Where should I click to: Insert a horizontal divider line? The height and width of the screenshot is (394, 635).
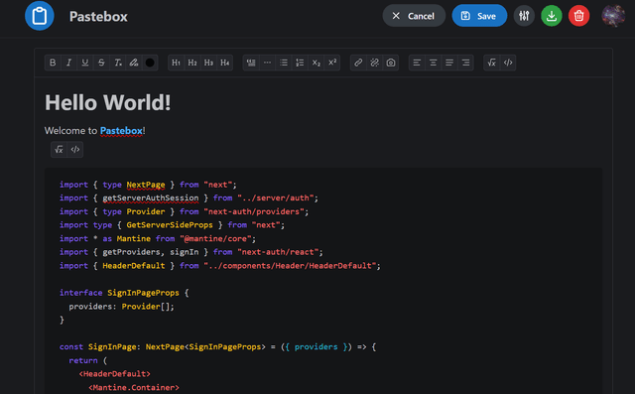coord(267,63)
